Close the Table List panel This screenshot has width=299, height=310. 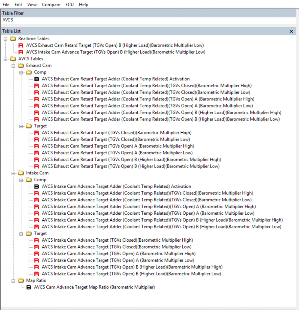(291, 31)
